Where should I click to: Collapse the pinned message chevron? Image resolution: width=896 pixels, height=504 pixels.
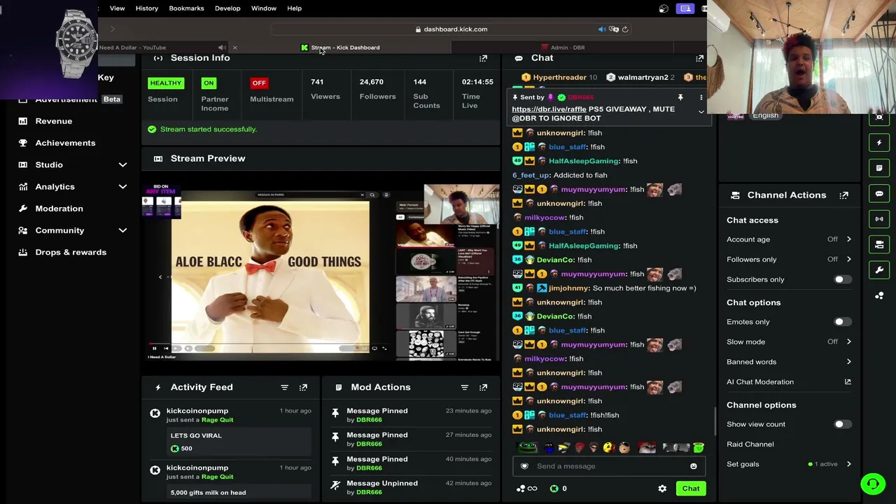click(x=701, y=112)
